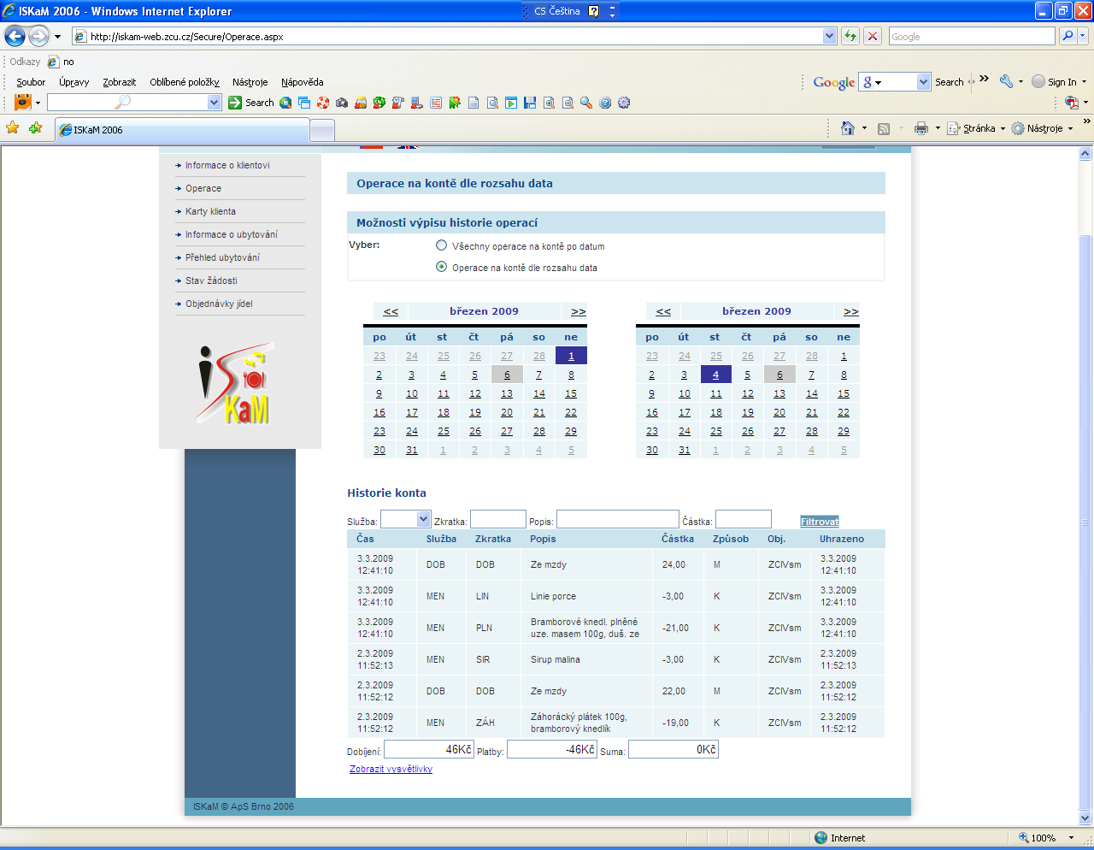Click the red-white lifebuoy toolbar icon
Image resolution: width=1094 pixels, height=850 pixels.
pos(323,103)
